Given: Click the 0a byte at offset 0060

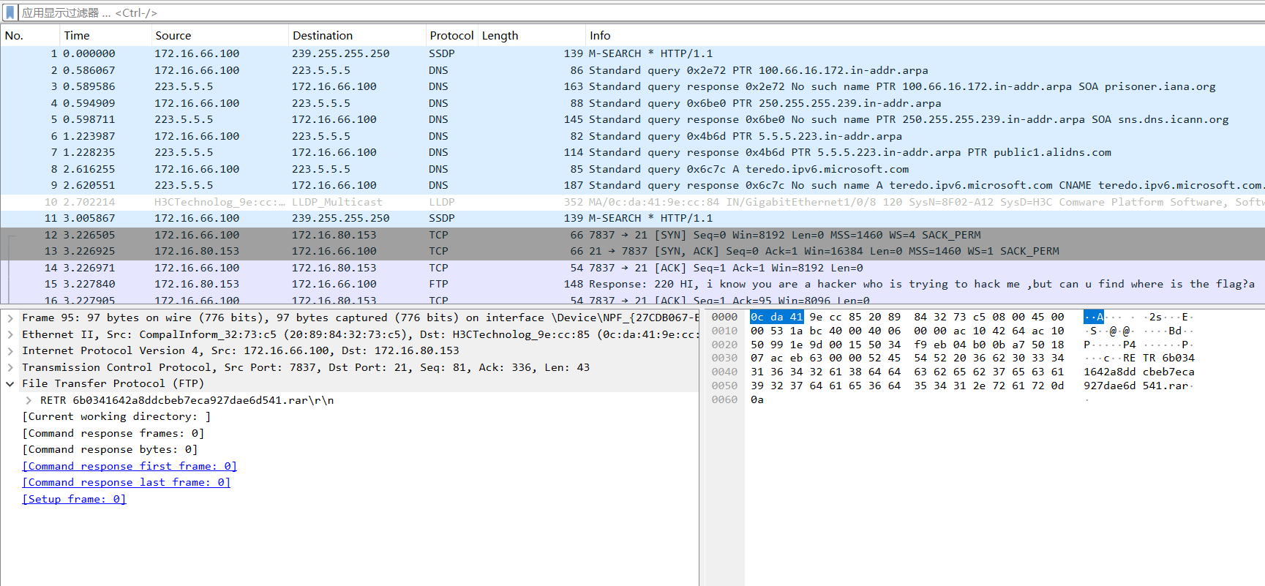Looking at the screenshot, I should [x=757, y=399].
